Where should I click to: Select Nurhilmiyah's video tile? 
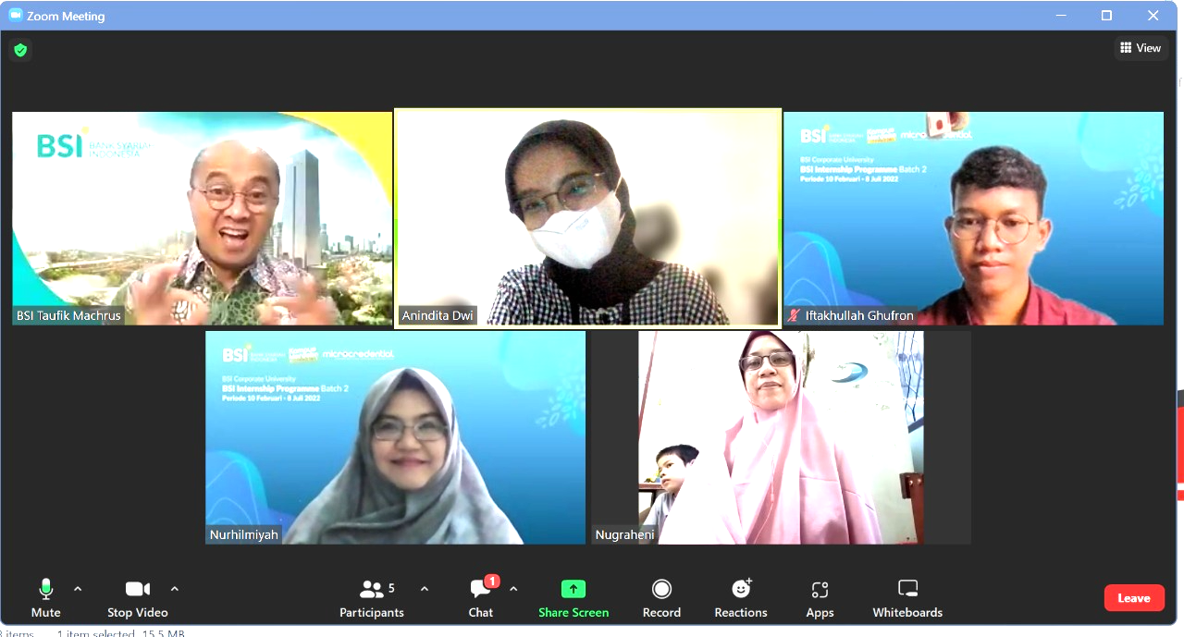395,437
